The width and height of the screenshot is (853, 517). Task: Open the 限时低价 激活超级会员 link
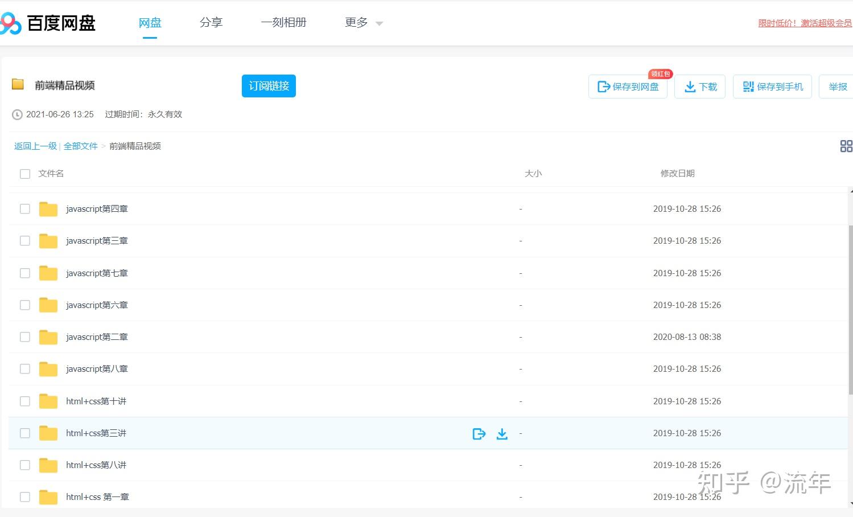click(x=805, y=23)
